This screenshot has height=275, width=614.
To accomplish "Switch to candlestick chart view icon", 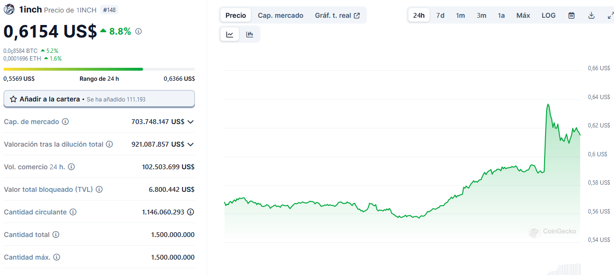I will click(x=249, y=34).
